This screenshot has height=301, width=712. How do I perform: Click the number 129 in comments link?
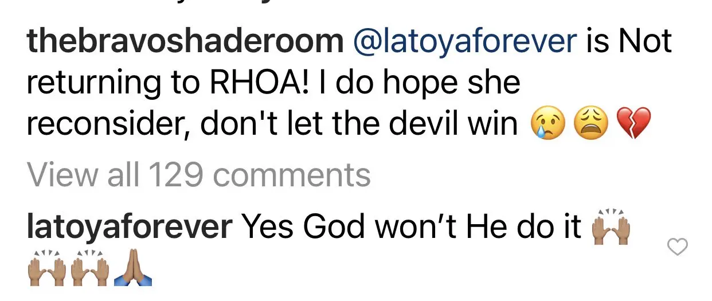pos(175,175)
